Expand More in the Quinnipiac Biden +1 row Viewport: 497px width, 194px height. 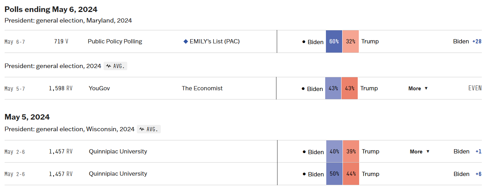[419, 152]
